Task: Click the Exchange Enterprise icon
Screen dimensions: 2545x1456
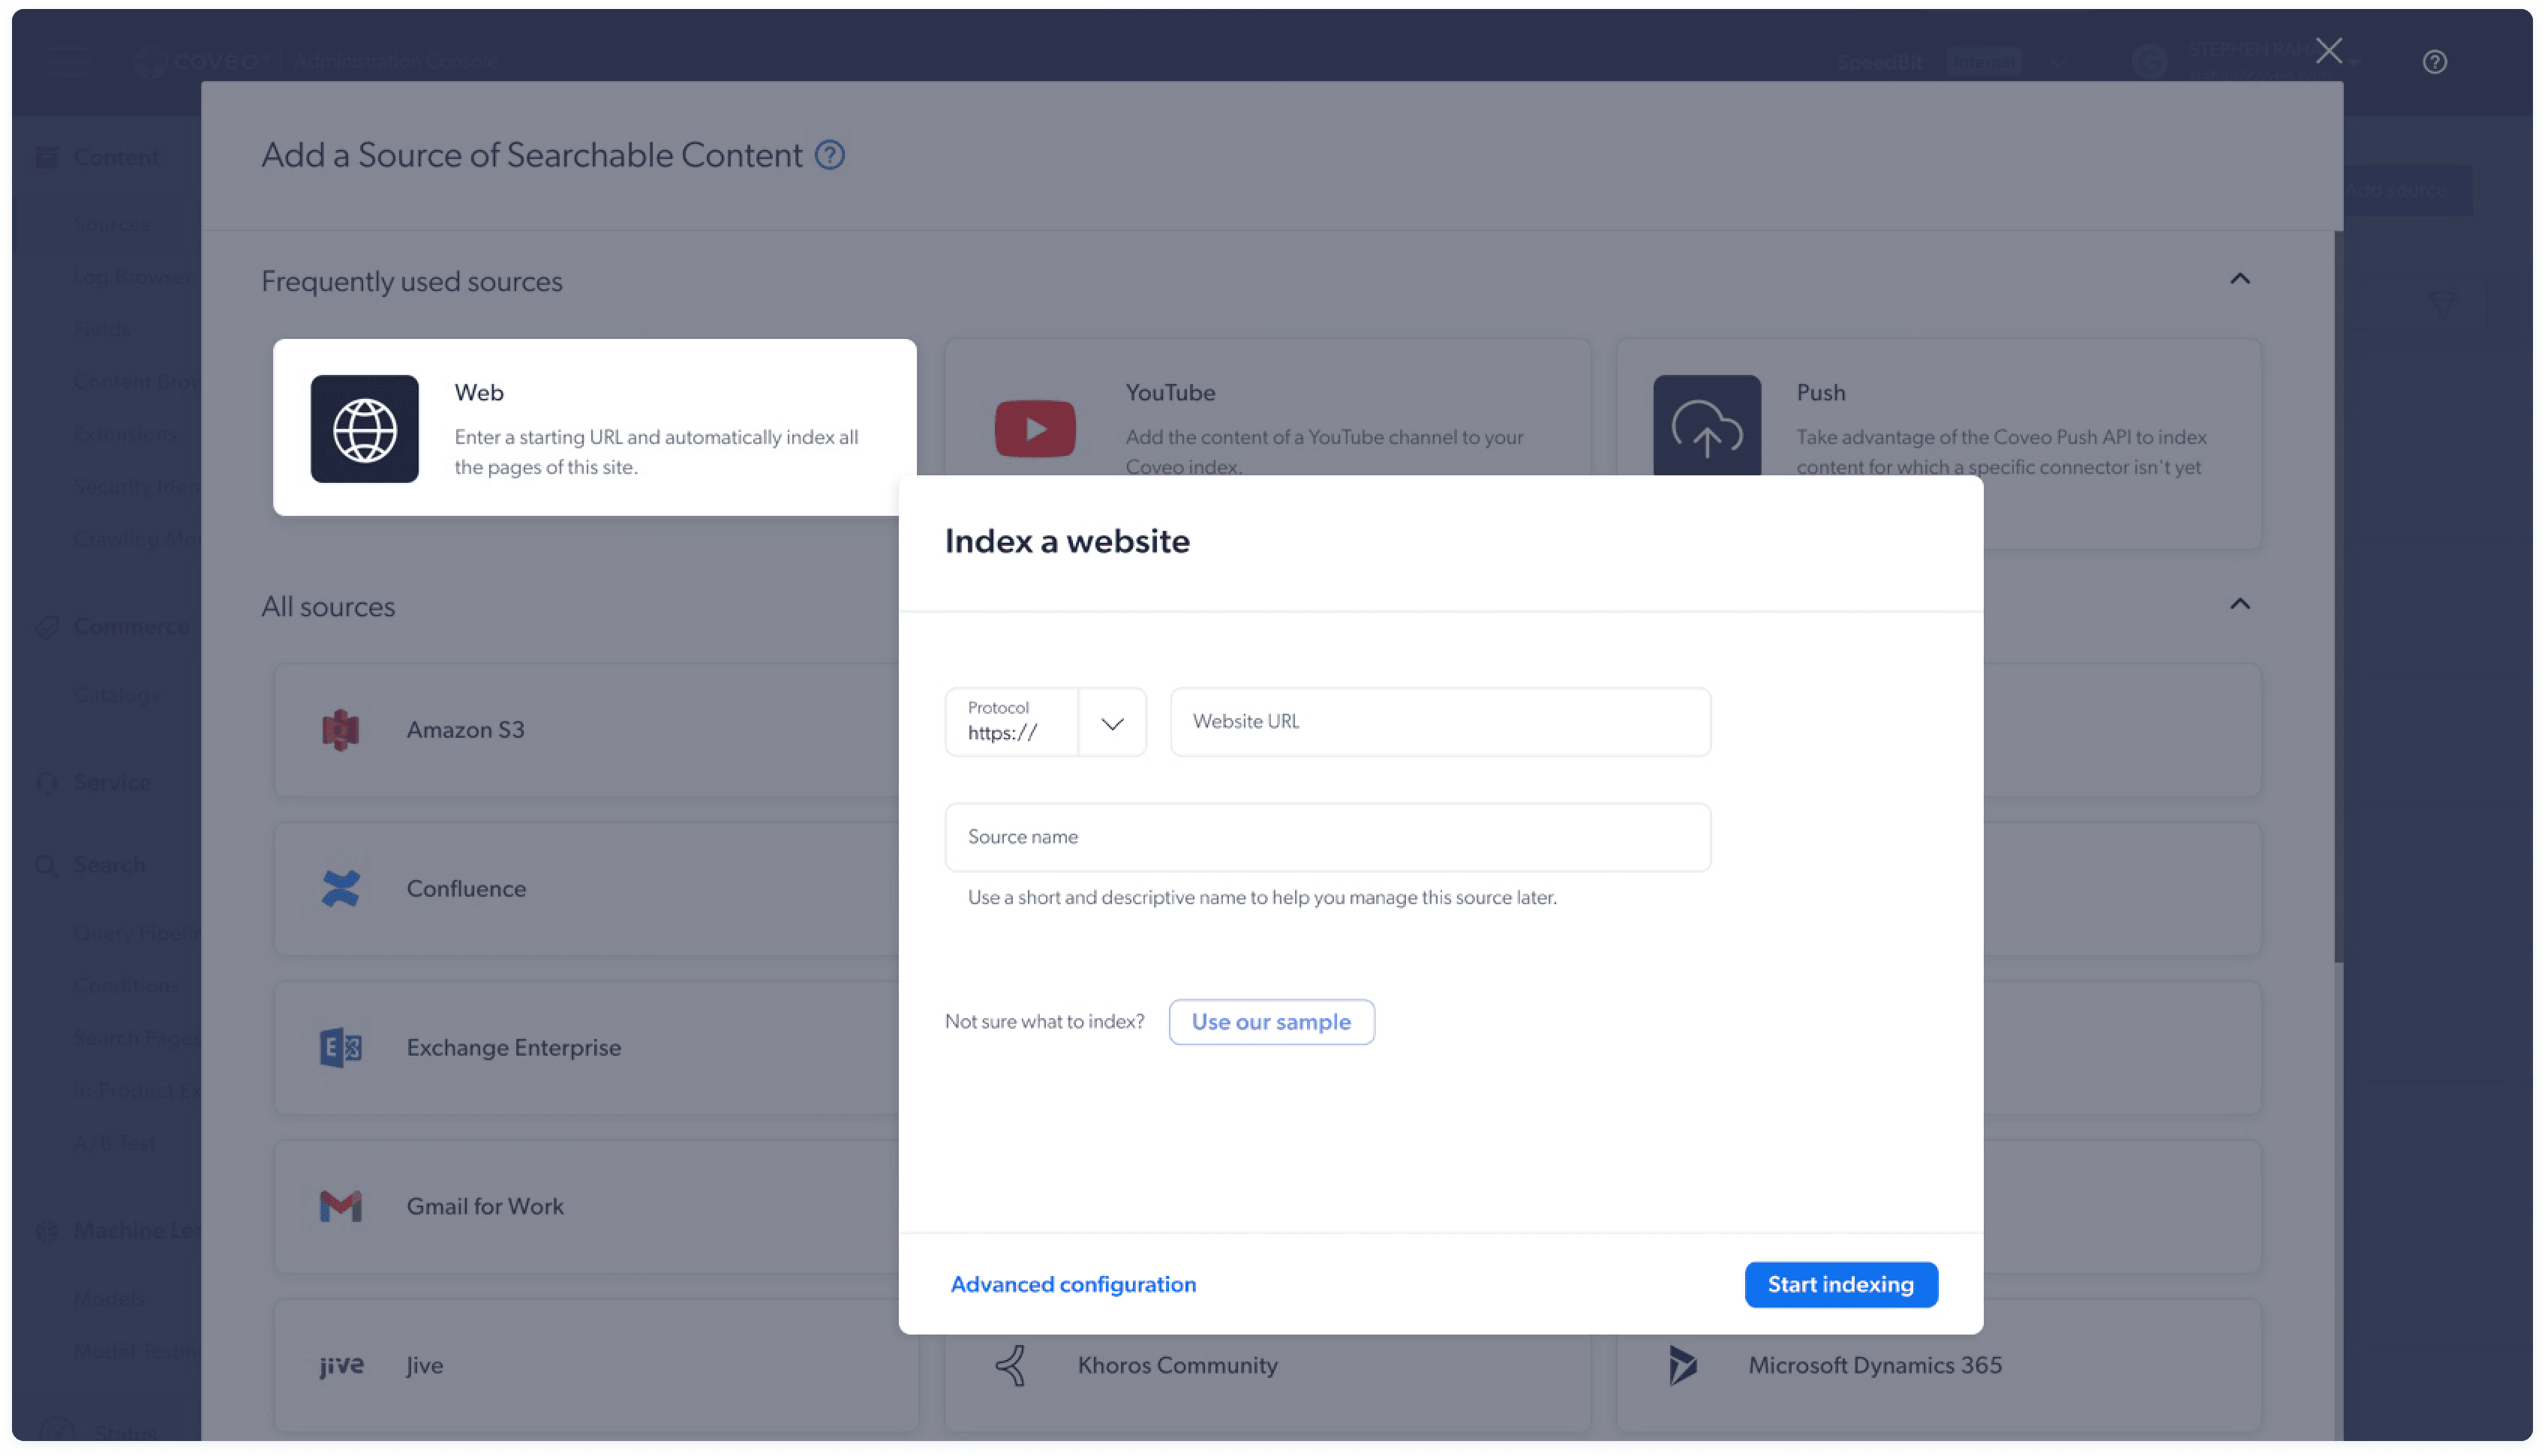Action: (x=340, y=1048)
